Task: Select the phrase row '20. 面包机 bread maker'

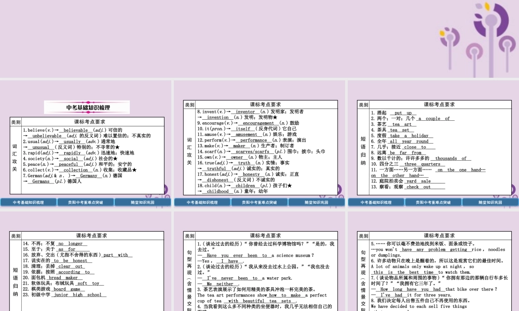Action: (x=52, y=278)
